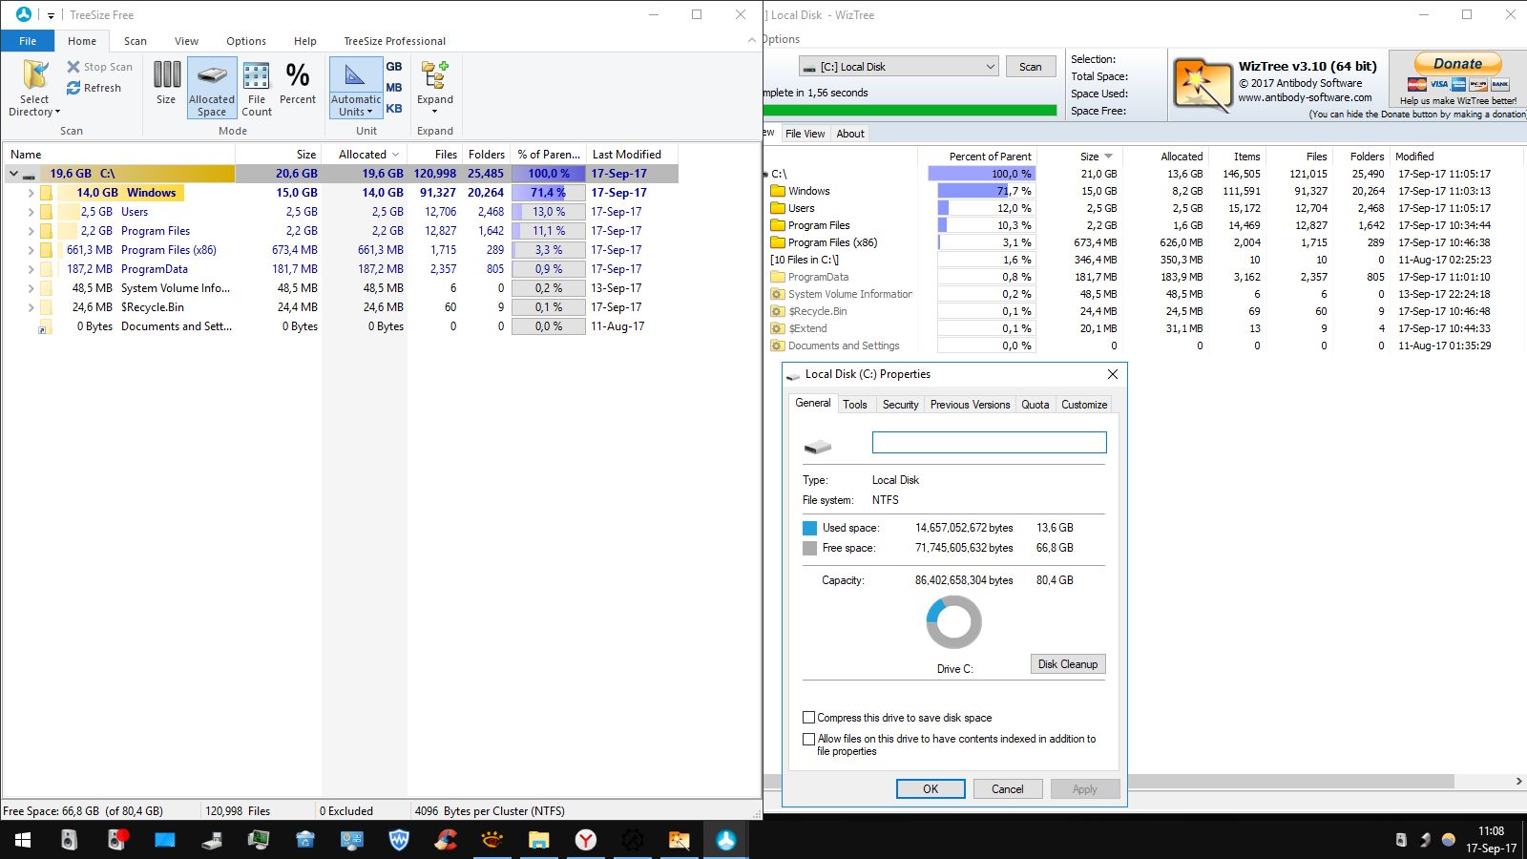The height and width of the screenshot is (859, 1527).
Task: Set unit to KB
Action: pos(394,109)
